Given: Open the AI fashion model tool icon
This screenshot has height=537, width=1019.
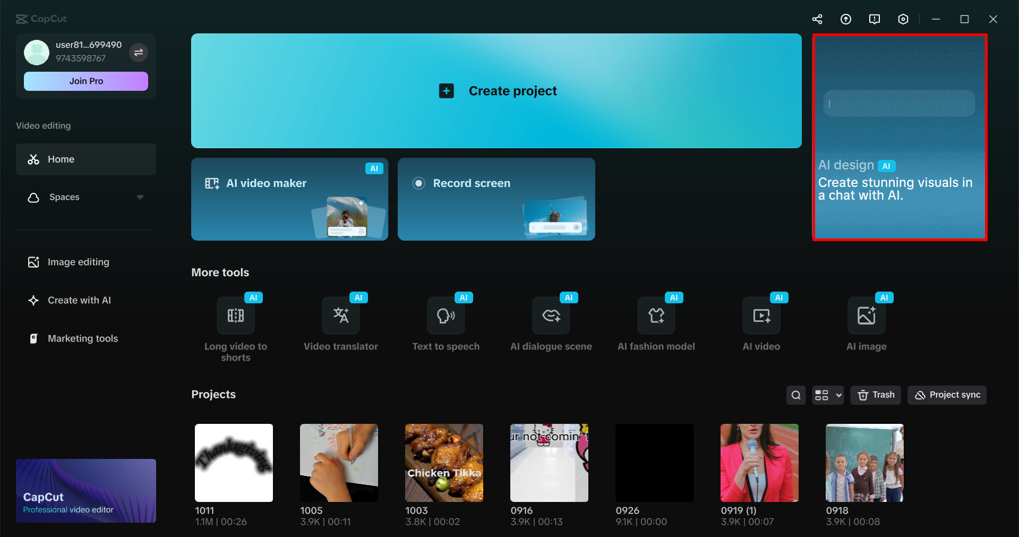Looking at the screenshot, I should tap(656, 316).
